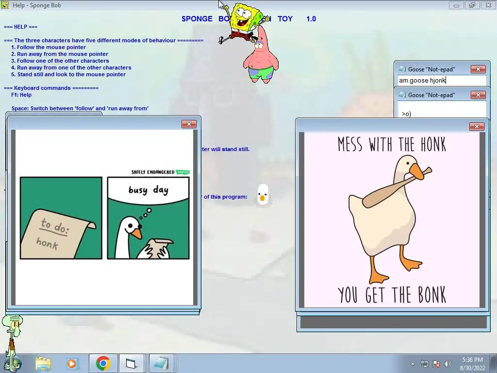Click the 'Keyboard commands' section heading
The height and width of the screenshot is (373, 497).
coord(51,88)
